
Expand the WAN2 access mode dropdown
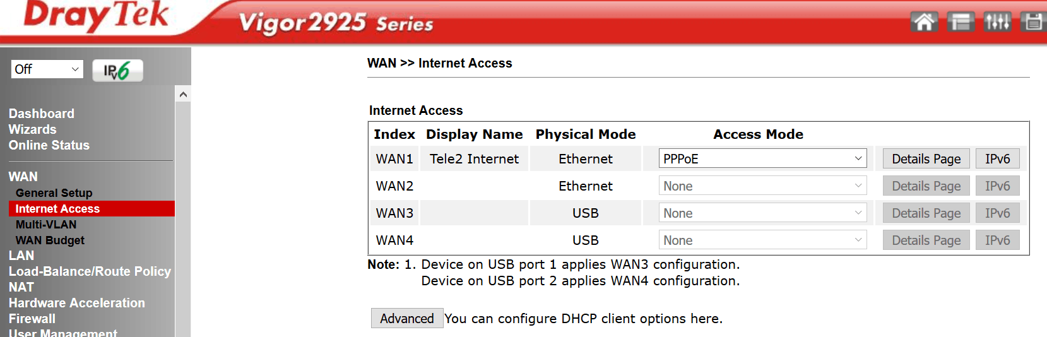click(x=762, y=186)
